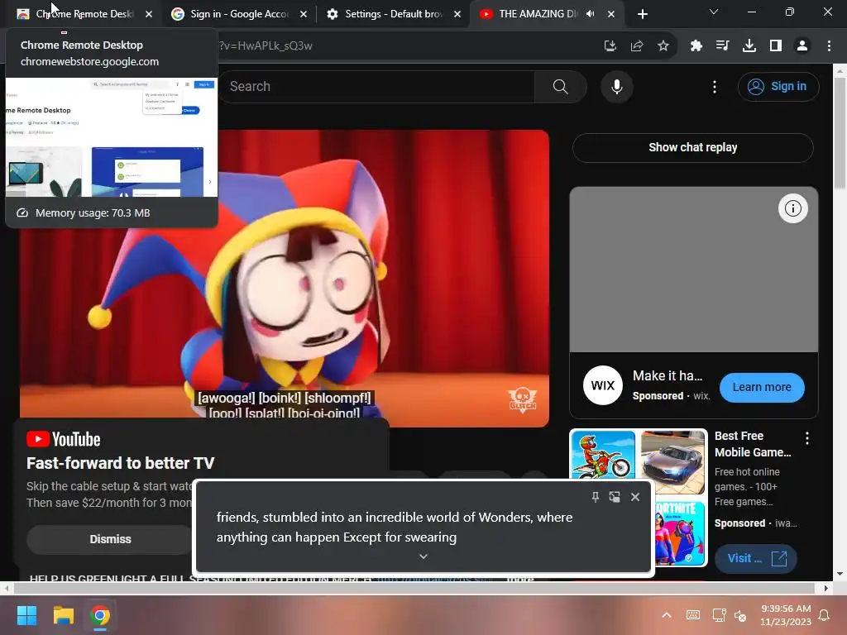Close the YouTube video tab
The width and height of the screenshot is (847, 635).
[611, 14]
